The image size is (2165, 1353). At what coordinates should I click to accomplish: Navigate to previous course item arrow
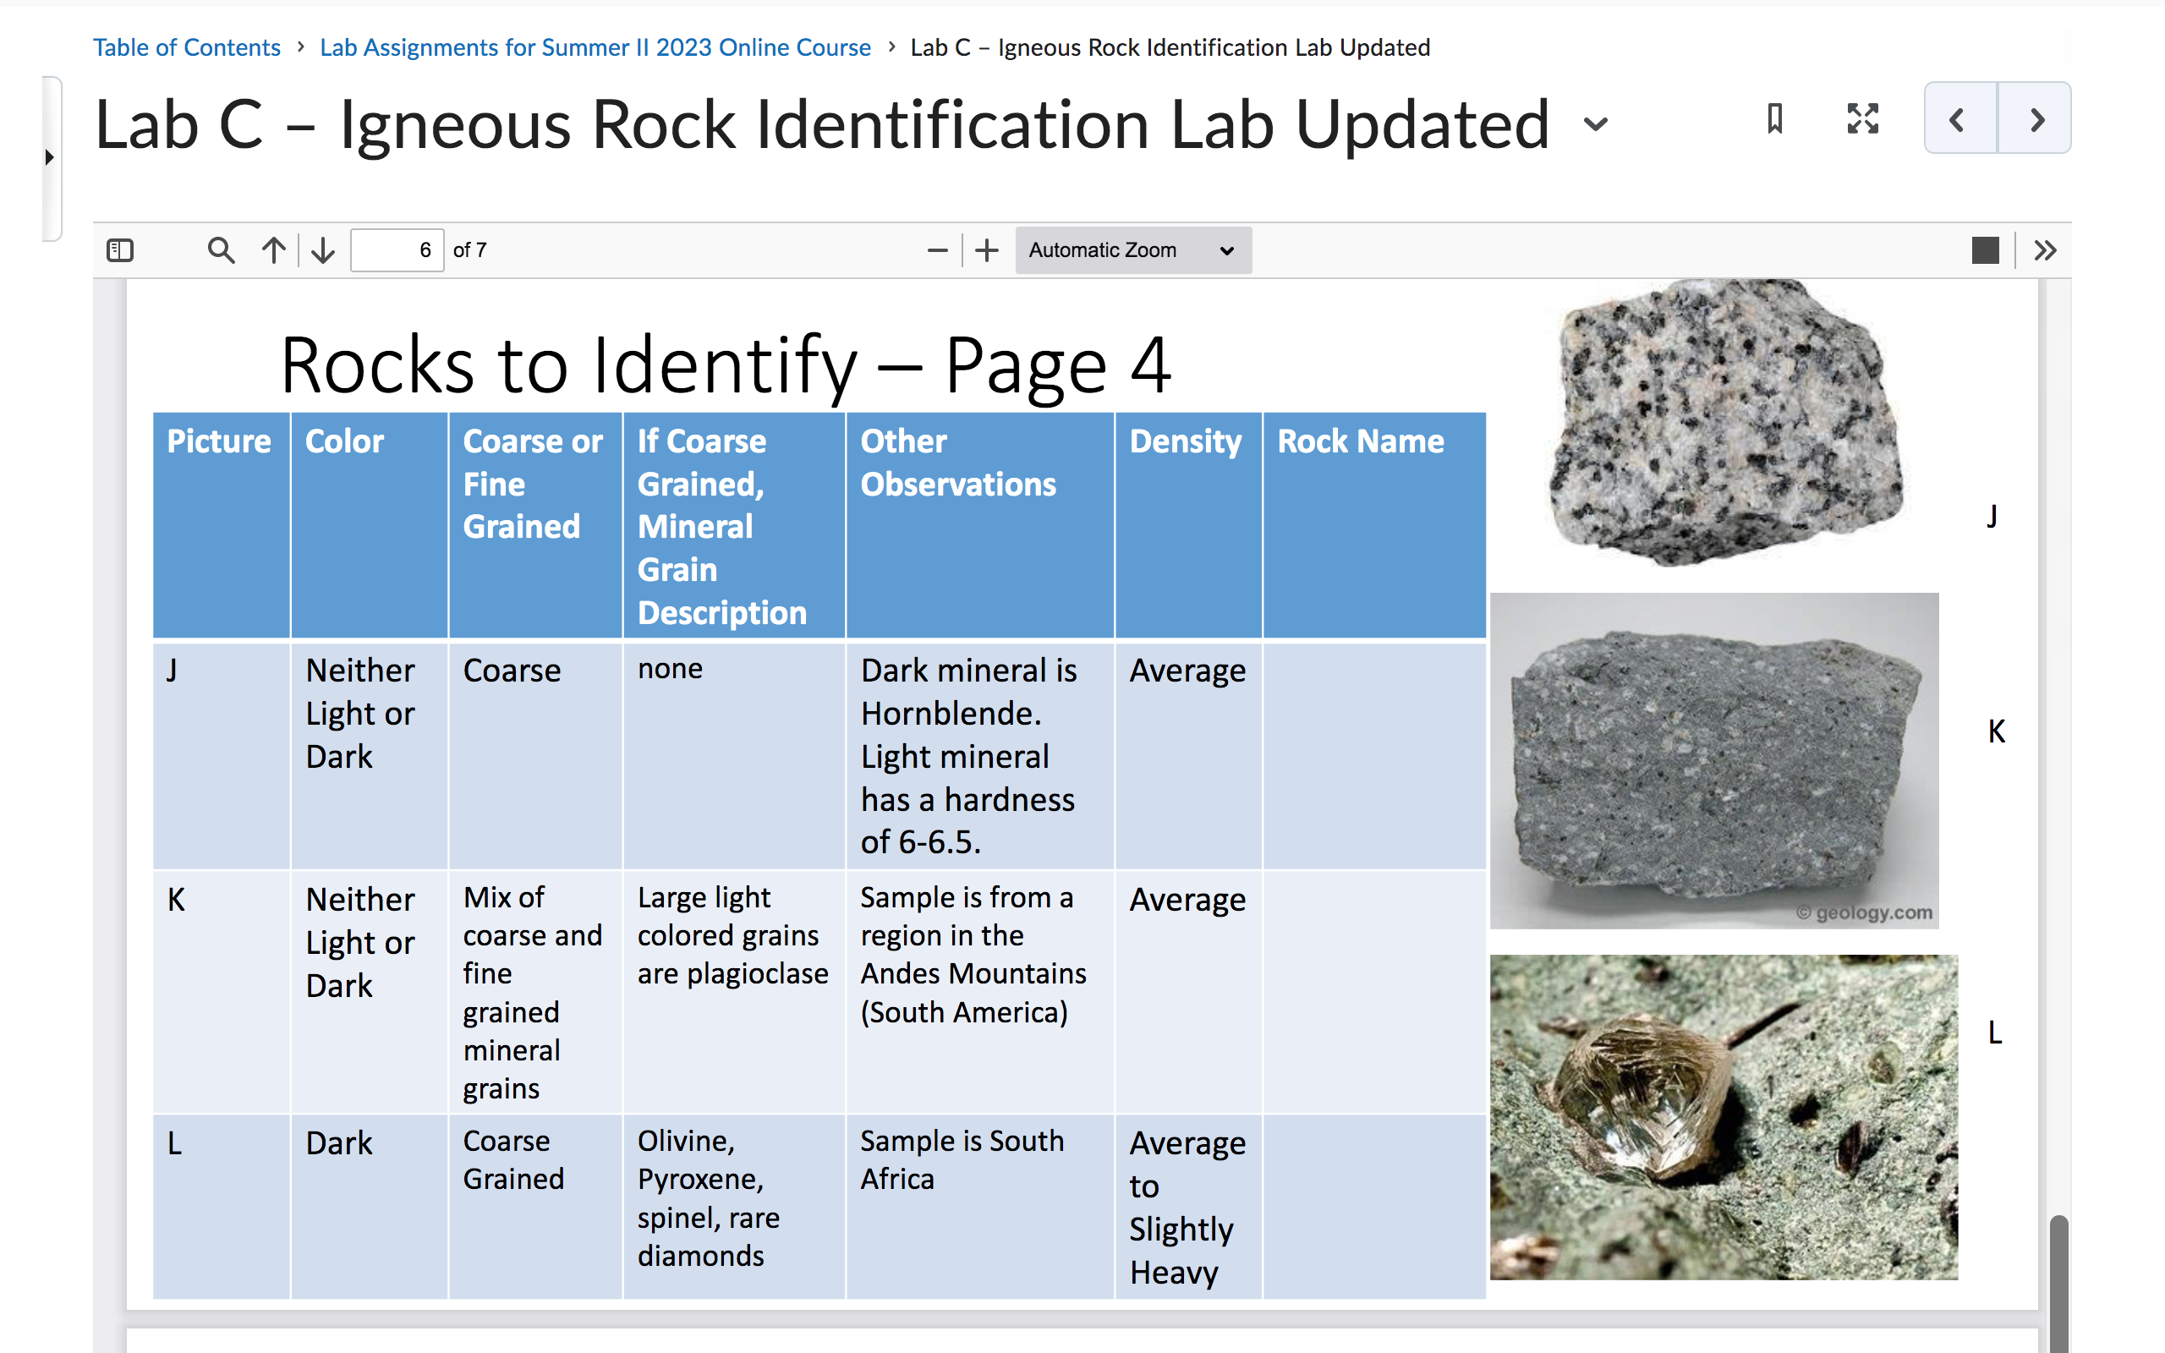(x=1959, y=118)
